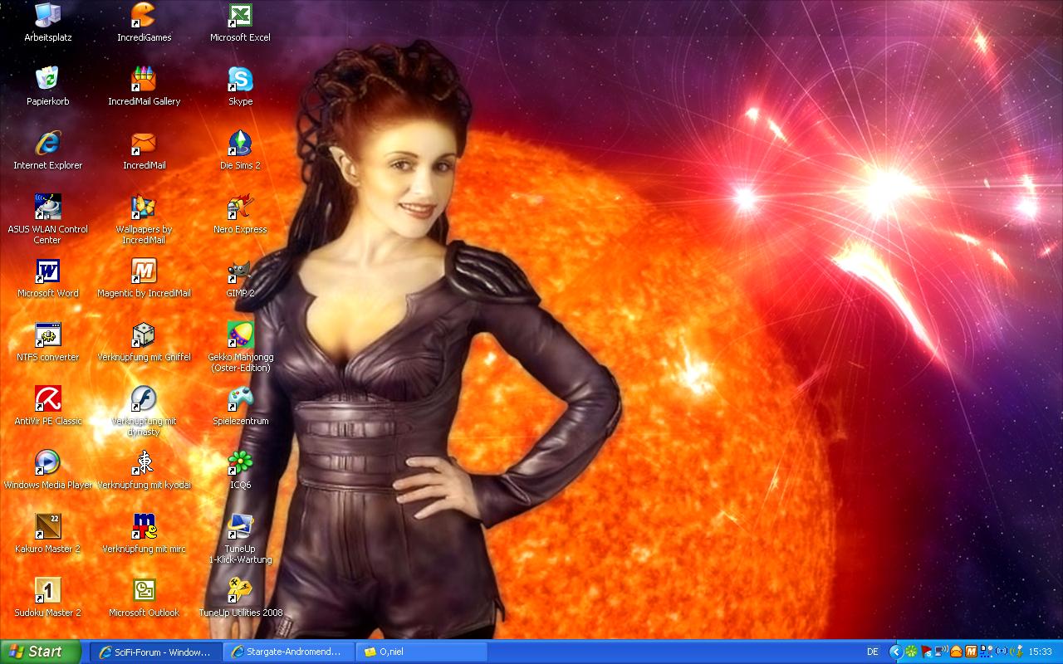Expand hidden system tray icons arrow
This screenshot has height=664, width=1063.
[x=895, y=652]
